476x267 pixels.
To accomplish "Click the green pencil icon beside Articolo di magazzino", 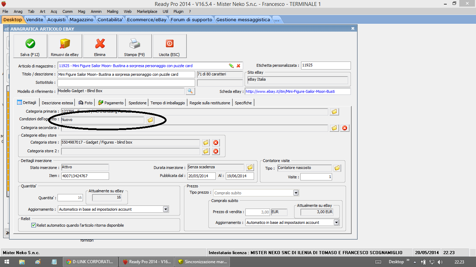I will 231,66.
